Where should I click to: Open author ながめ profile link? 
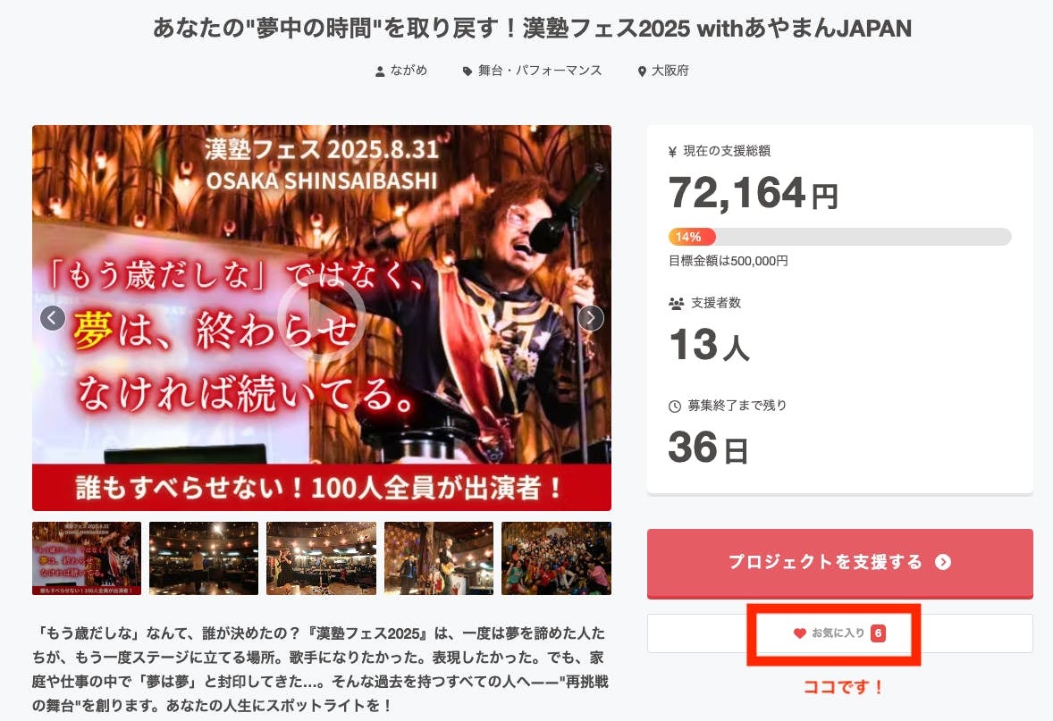tap(409, 71)
